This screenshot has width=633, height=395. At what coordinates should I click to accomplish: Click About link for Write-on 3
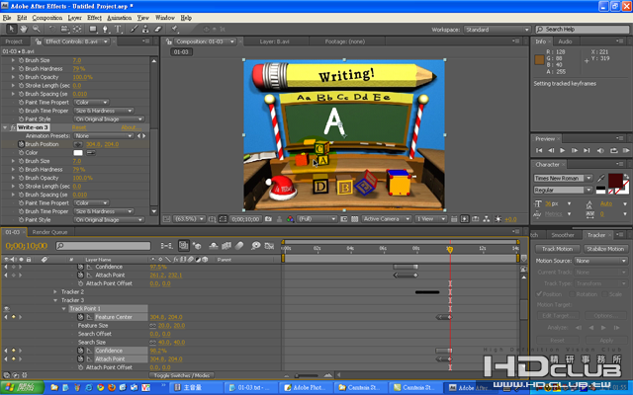pyautogui.click(x=131, y=127)
